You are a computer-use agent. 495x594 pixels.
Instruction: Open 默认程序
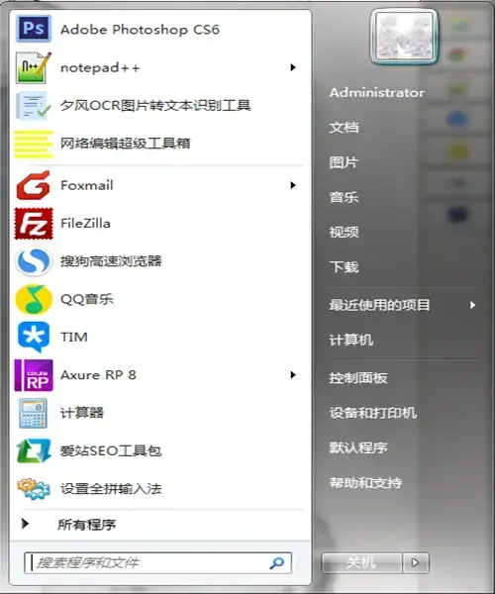[x=358, y=447]
